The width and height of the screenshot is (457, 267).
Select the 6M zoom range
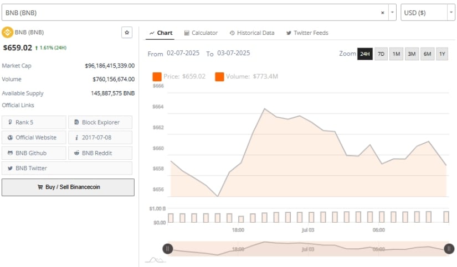click(x=427, y=54)
